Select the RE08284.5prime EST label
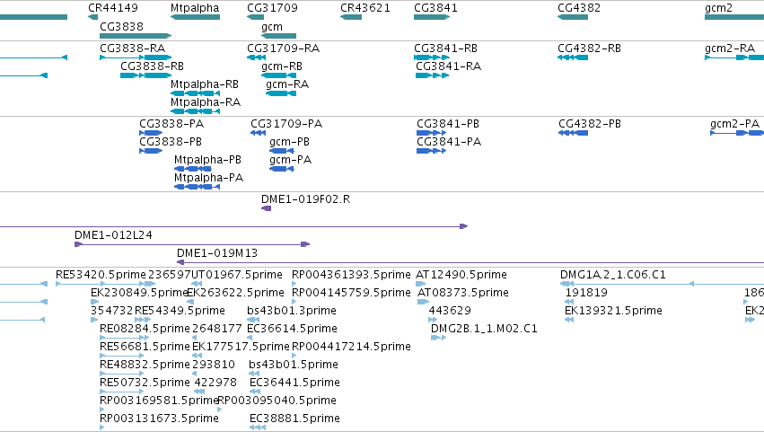Image resolution: width=764 pixels, height=432 pixels. tap(145, 329)
